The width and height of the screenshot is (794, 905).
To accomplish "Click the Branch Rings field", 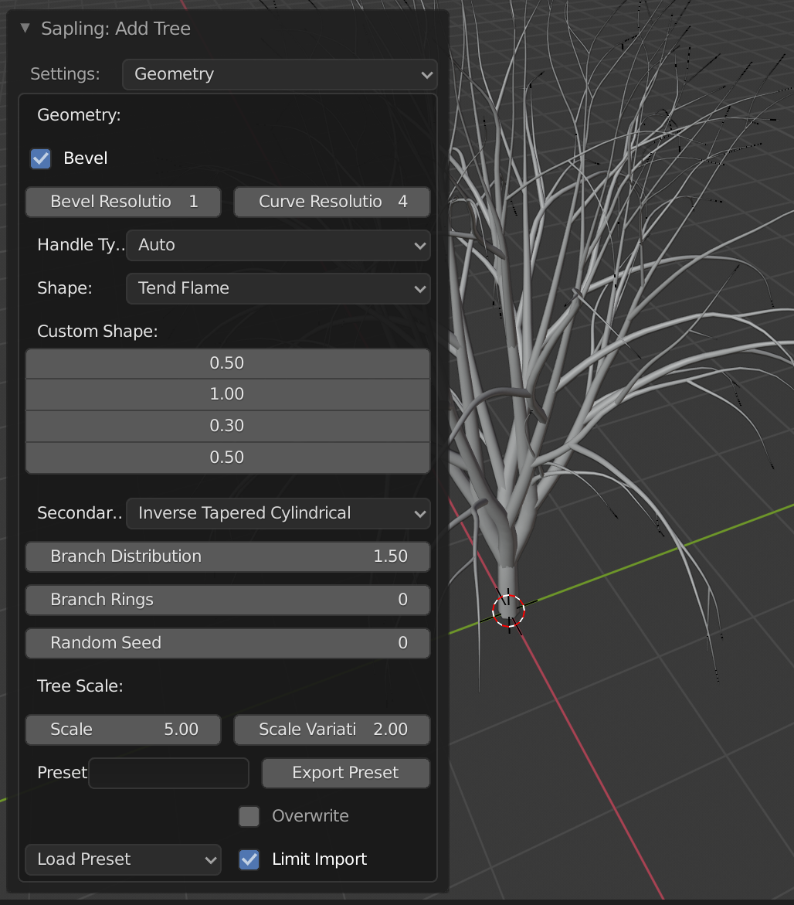I will pyautogui.click(x=228, y=600).
